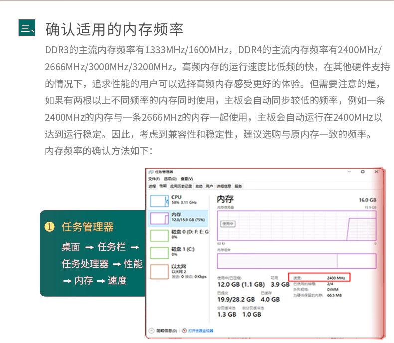Select the 内存 12.0/15.9 GB sidebar item
Screen dimensions: 394x343
[x=178, y=218]
